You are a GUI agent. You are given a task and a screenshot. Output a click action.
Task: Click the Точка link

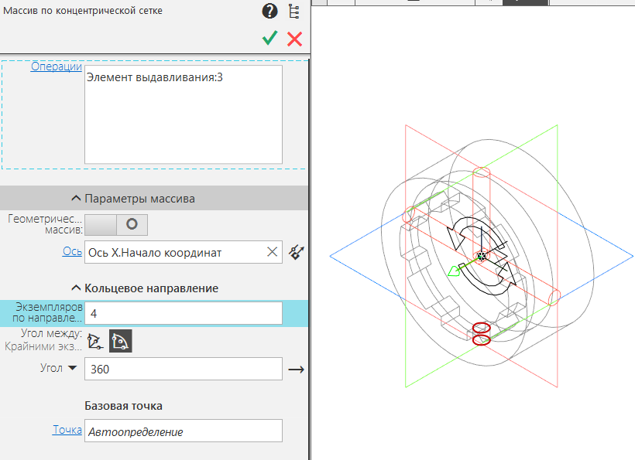point(67,430)
